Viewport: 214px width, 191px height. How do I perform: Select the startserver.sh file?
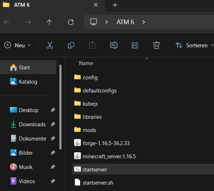pyautogui.click(x=93, y=182)
